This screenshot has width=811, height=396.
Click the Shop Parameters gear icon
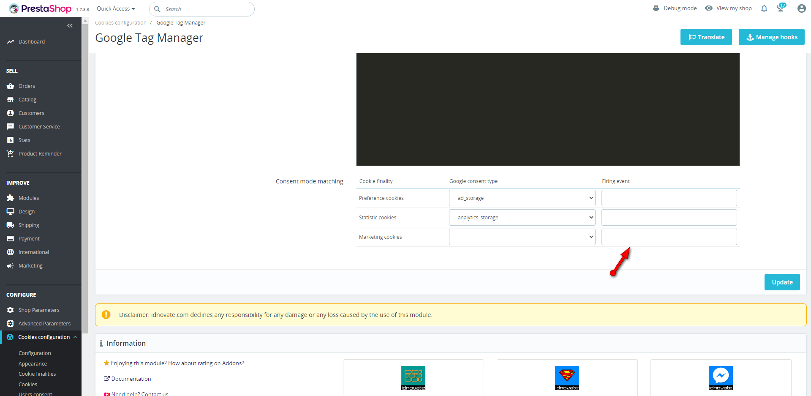coord(11,310)
